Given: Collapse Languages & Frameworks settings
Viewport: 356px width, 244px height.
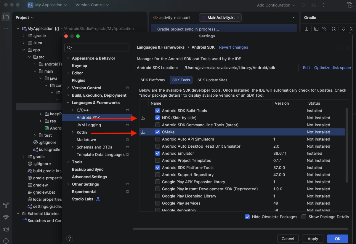Looking at the screenshot, I should click(68, 103).
